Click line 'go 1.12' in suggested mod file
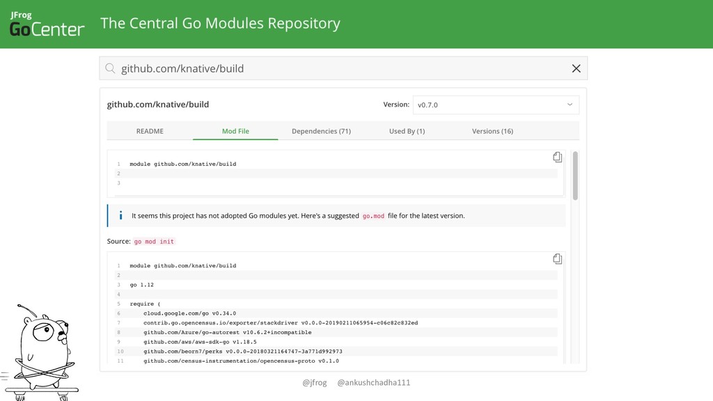 (x=141, y=285)
